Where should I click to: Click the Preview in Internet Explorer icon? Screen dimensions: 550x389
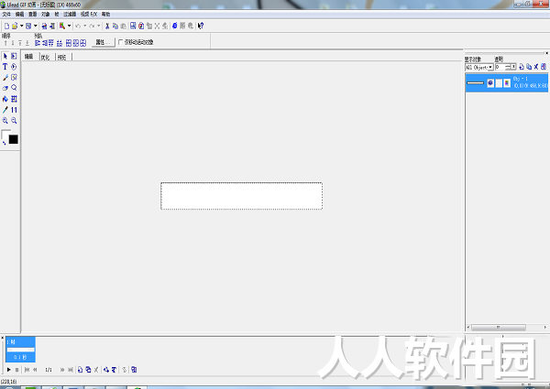point(175,26)
